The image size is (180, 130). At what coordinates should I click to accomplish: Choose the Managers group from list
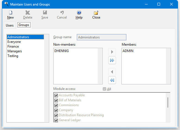coord(15,51)
